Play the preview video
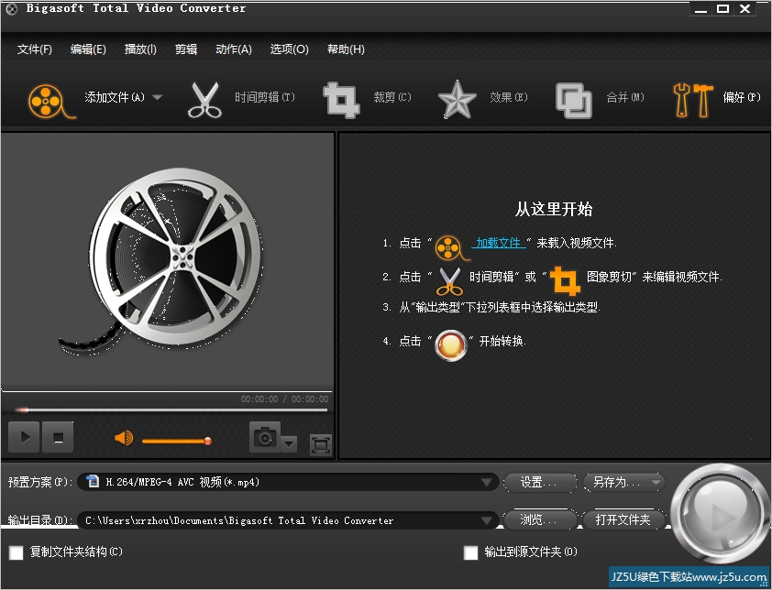Screen dimensions: 772x590 (x=24, y=436)
